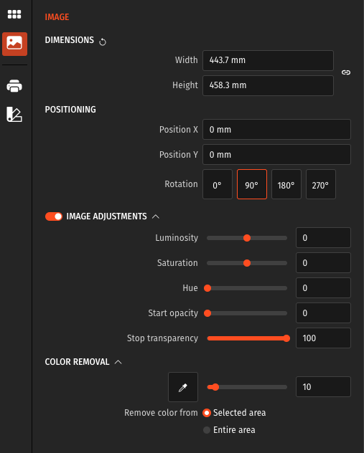
Task: Set rotation to 90°
Action: pyautogui.click(x=252, y=184)
